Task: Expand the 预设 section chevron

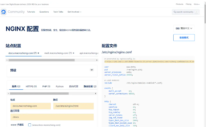Action: click(x=92, y=70)
